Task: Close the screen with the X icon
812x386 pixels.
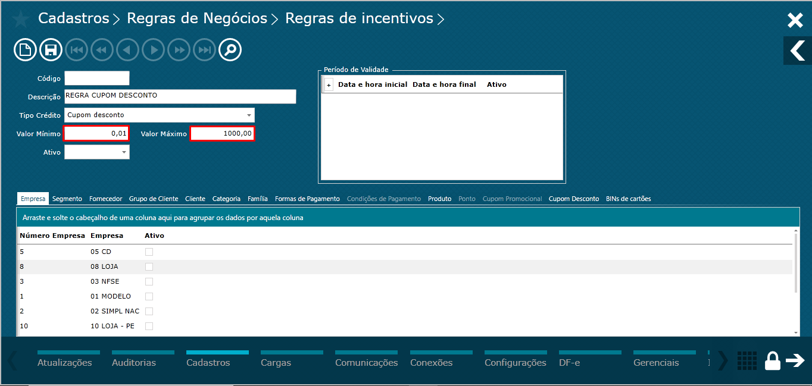Action: tap(795, 21)
